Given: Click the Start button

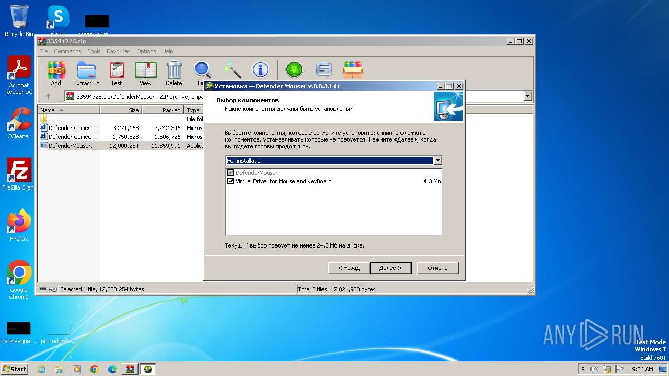Looking at the screenshot, I should click(x=14, y=369).
